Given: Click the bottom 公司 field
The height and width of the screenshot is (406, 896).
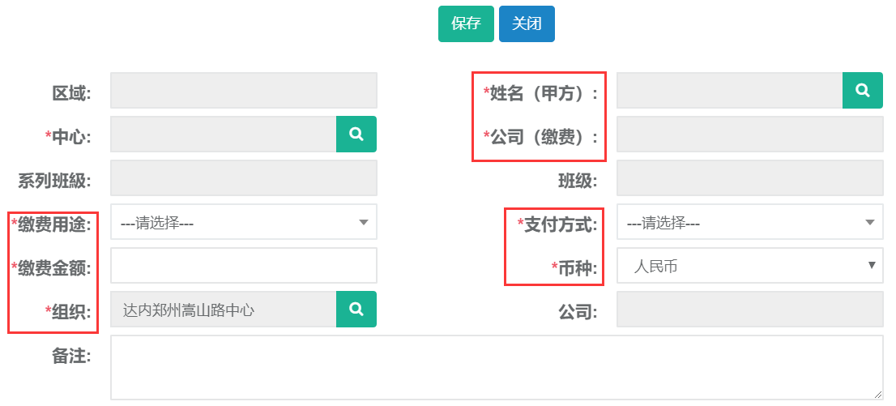Looking at the screenshot, I should tap(749, 310).
